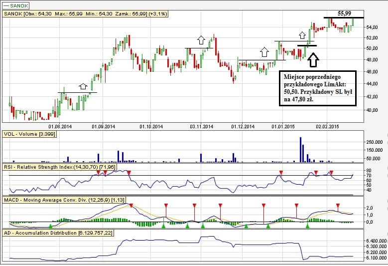Screen dimensions: 388x266
Task: Click the small up arrow near August 2014
Action: tap(83, 86)
